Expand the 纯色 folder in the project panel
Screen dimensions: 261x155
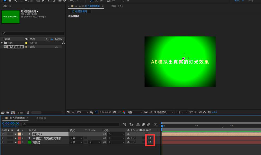point(2,43)
